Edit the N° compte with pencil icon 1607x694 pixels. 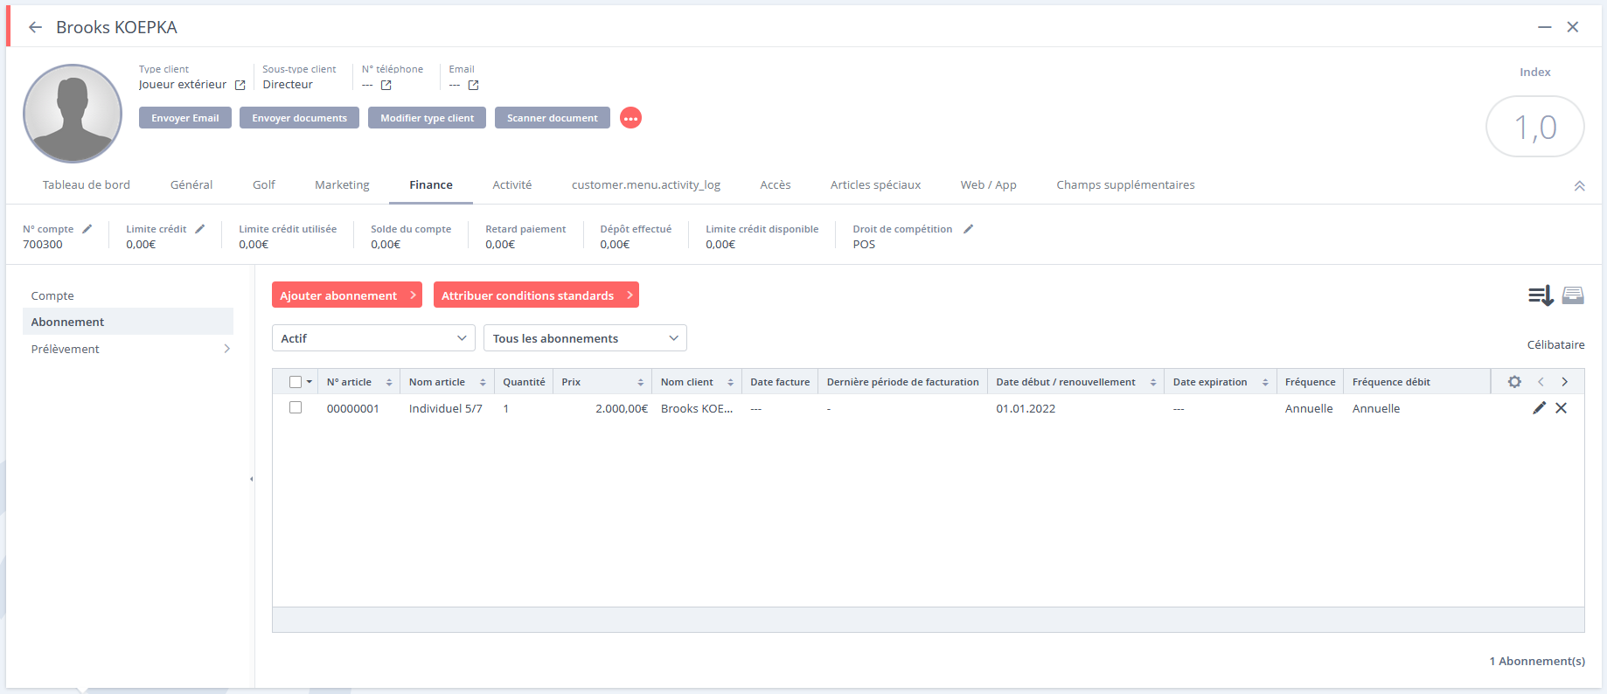87,229
